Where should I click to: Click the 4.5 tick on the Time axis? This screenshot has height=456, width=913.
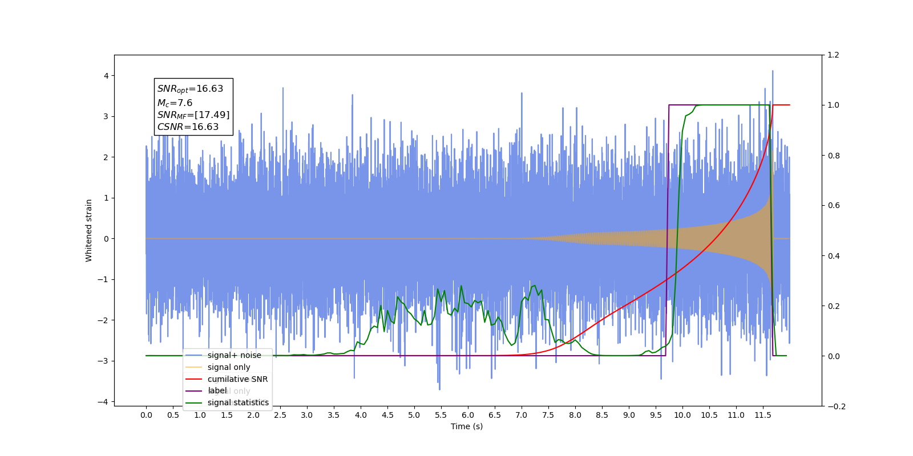387,415
